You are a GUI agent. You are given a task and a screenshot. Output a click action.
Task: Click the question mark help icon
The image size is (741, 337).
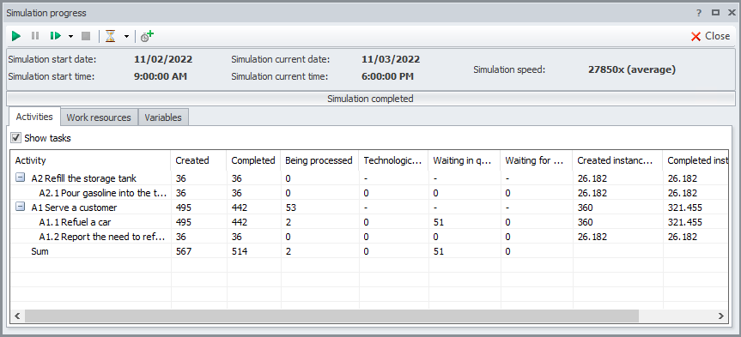(699, 13)
